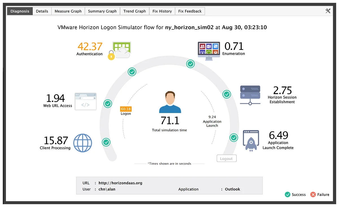
Task: Click the Web URL Access browser icon
Action: coord(85,102)
